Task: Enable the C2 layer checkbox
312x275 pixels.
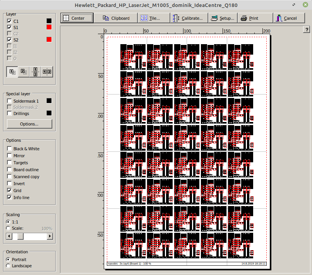Action: 9,33
